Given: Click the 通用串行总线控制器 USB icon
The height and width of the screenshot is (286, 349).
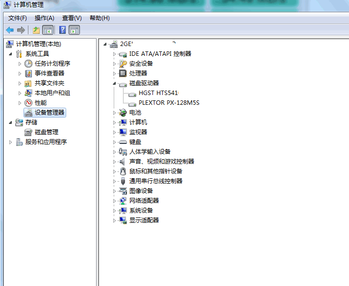Looking at the screenshot, I should pos(123,181).
